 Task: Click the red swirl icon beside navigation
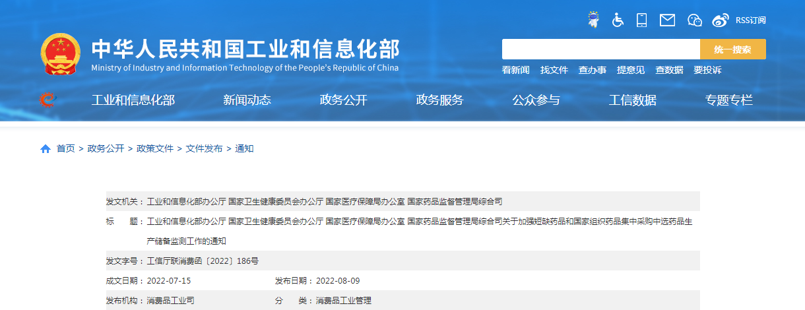click(x=47, y=100)
